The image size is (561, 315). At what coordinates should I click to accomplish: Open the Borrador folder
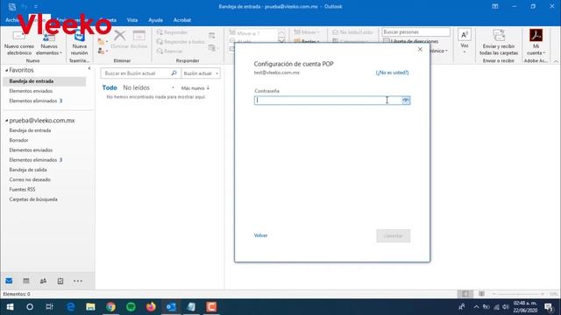18,140
